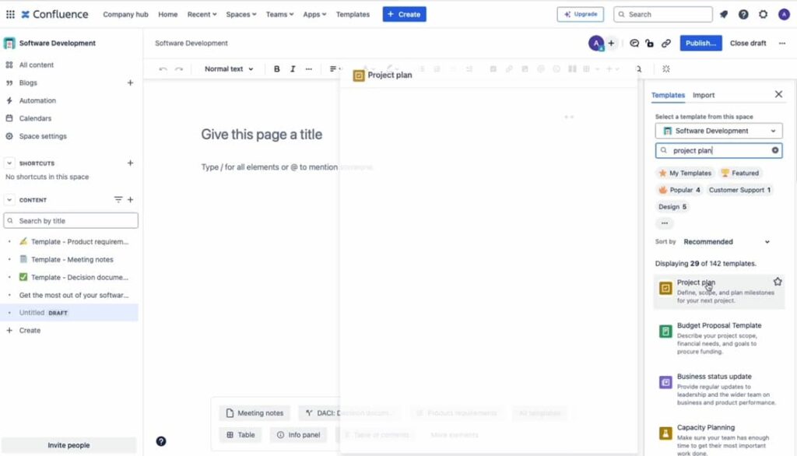797x456 pixels.
Task: Add a shortcut with plus icon
Action: click(130, 163)
